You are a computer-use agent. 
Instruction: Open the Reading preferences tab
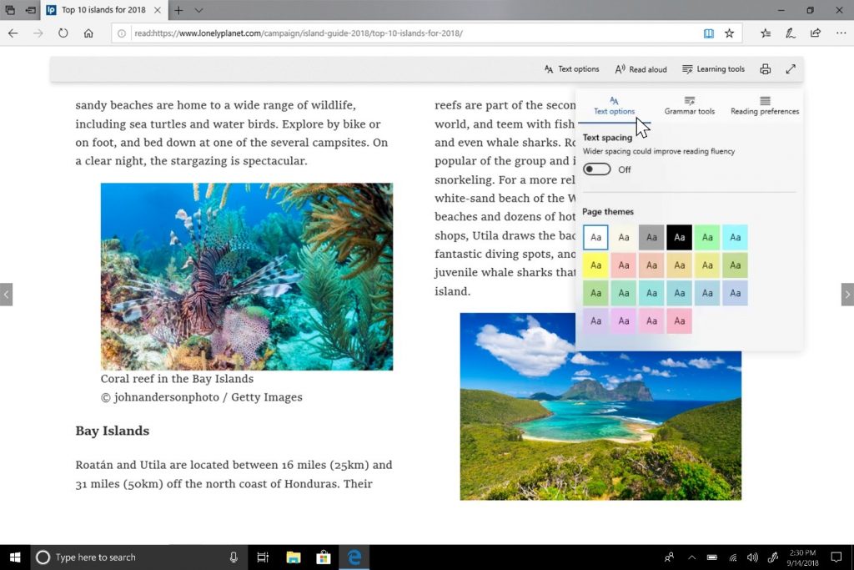pos(764,105)
